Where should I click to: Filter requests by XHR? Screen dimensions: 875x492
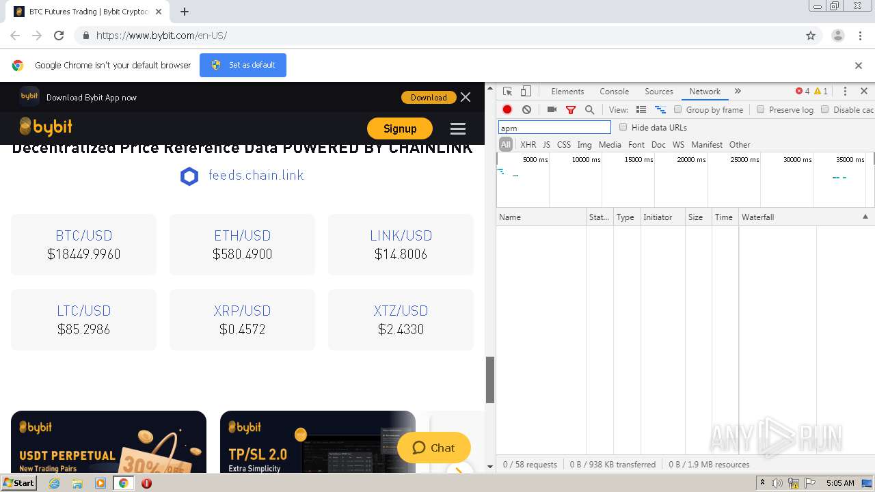point(528,145)
